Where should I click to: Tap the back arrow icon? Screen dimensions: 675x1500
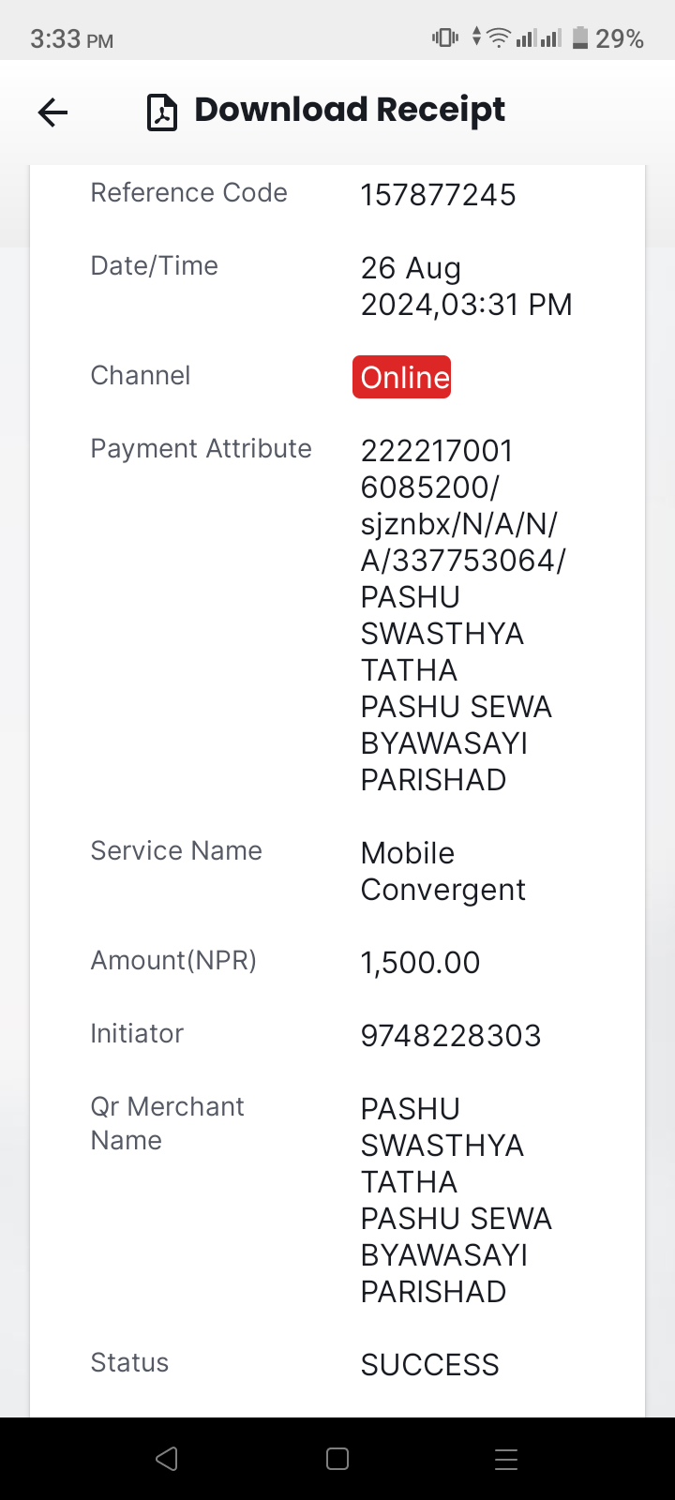coord(52,112)
